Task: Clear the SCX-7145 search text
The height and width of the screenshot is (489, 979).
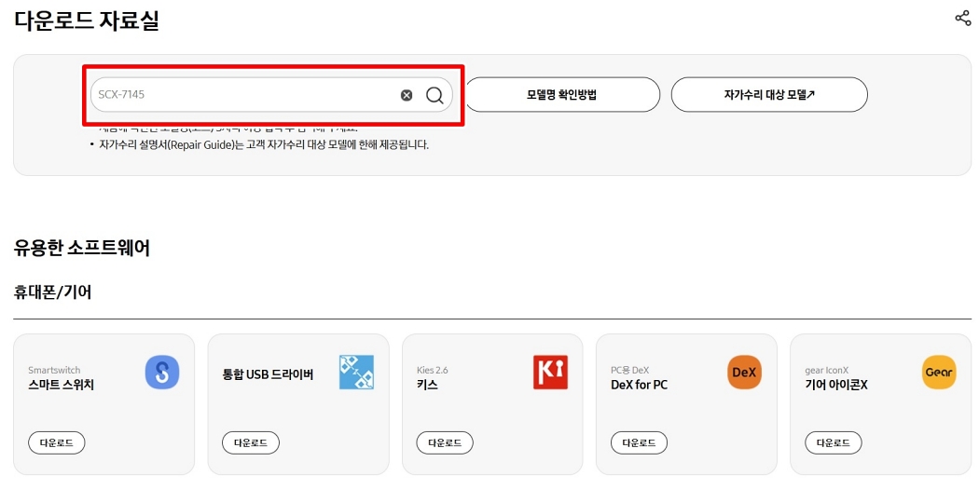Action: (x=407, y=95)
